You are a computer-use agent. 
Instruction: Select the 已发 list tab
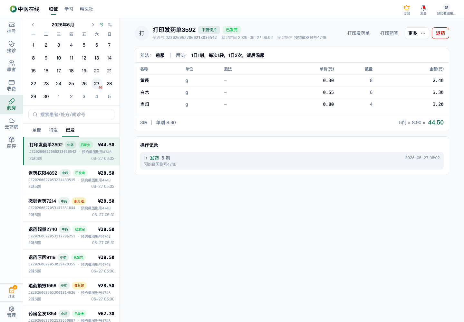click(x=70, y=130)
